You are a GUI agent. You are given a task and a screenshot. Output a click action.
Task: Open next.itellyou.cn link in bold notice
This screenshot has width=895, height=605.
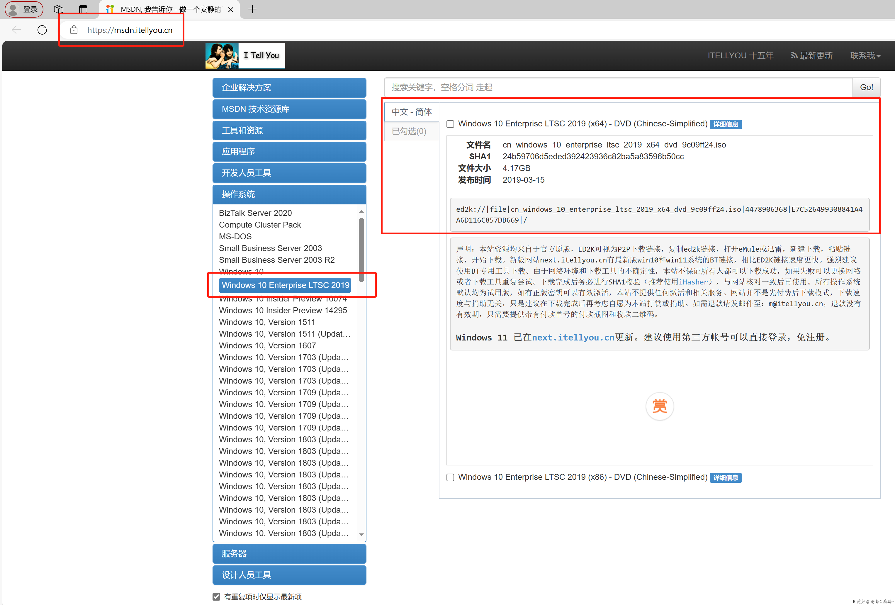573,338
